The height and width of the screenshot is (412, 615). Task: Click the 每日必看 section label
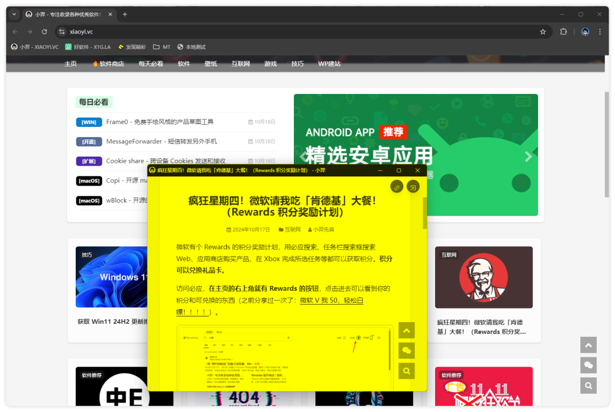94,102
